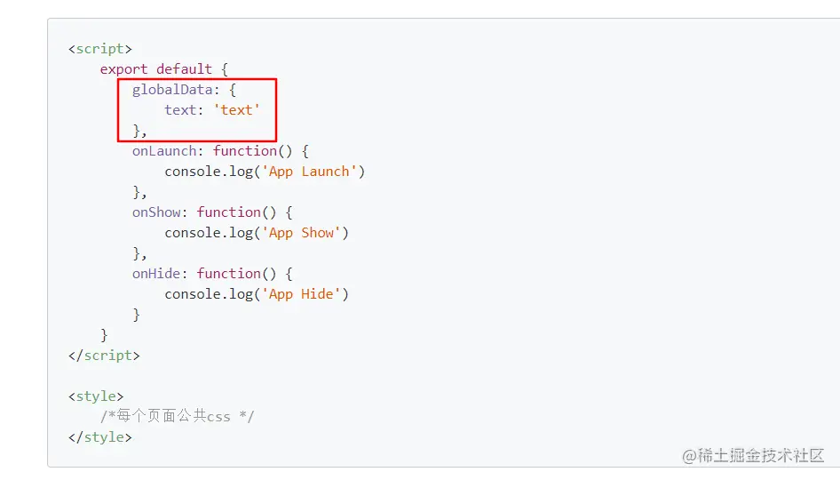Click the closing script tag
The image size is (840, 480).
point(104,356)
